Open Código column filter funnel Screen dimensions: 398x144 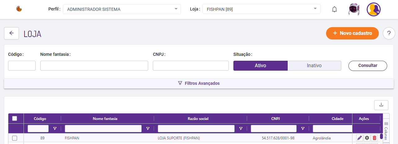[x=55, y=129]
